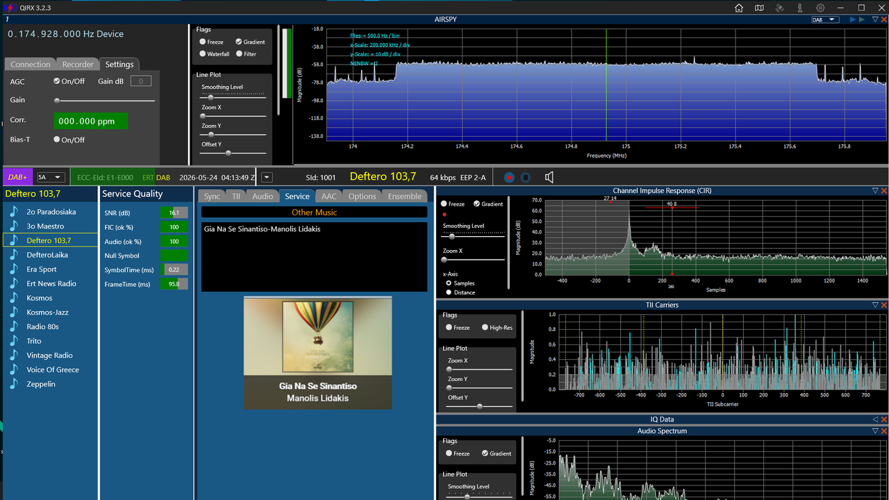Mute audio with the speaker icon
The width and height of the screenshot is (889, 500).
549,177
